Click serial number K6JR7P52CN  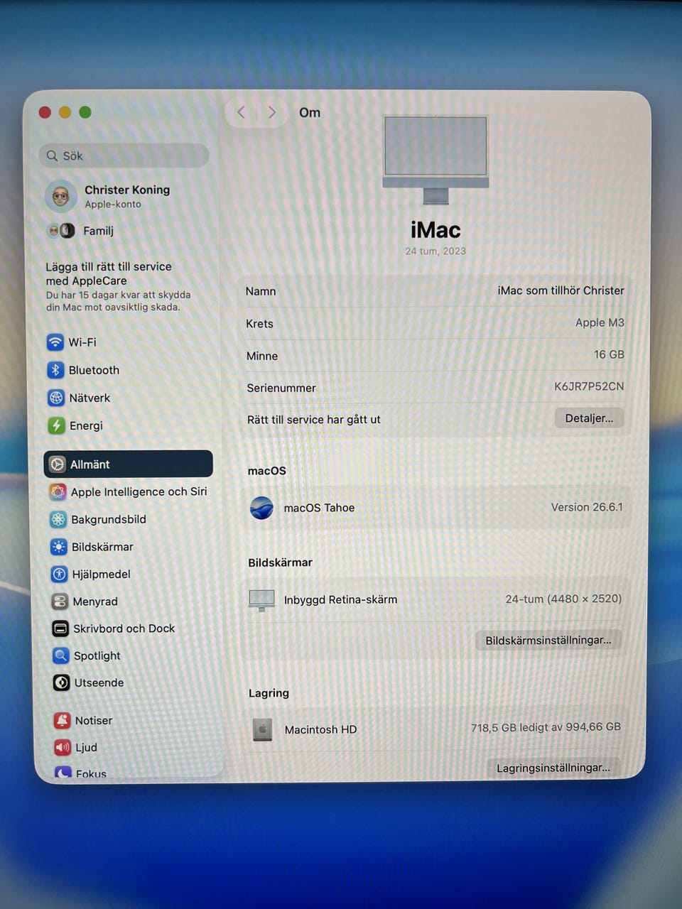point(589,386)
